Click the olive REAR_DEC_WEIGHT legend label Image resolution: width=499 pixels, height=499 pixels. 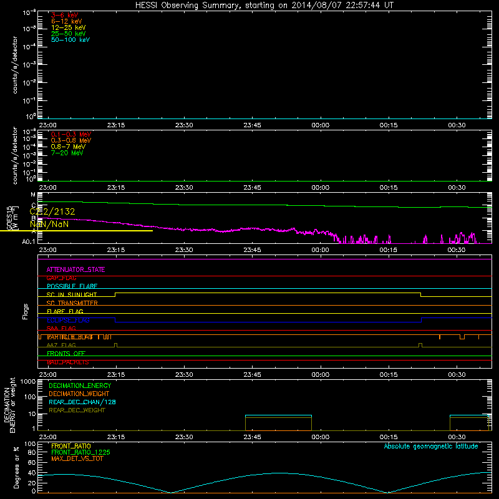tap(77, 410)
